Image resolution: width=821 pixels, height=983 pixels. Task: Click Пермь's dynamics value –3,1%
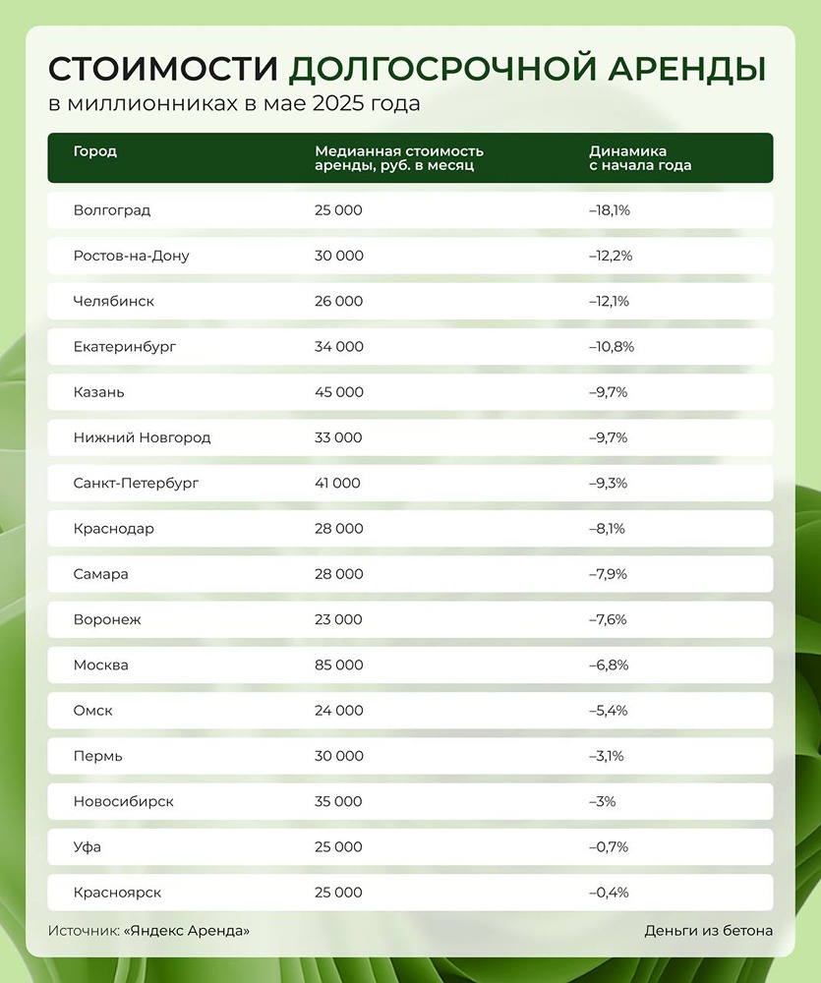pyautogui.click(x=607, y=756)
